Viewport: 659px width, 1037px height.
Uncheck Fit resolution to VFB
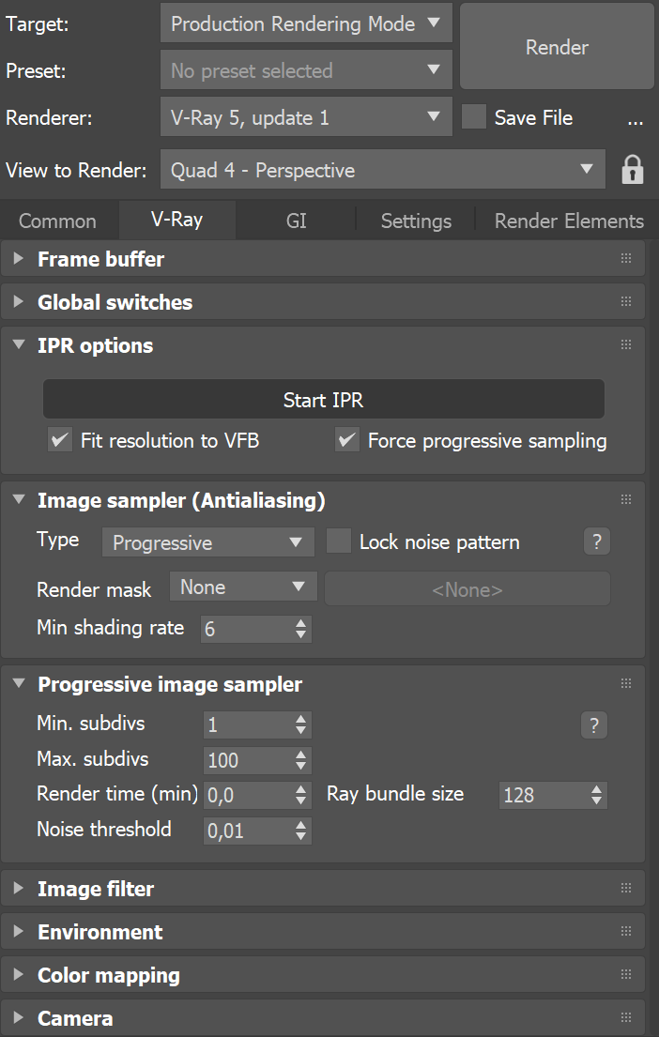pyautogui.click(x=61, y=440)
